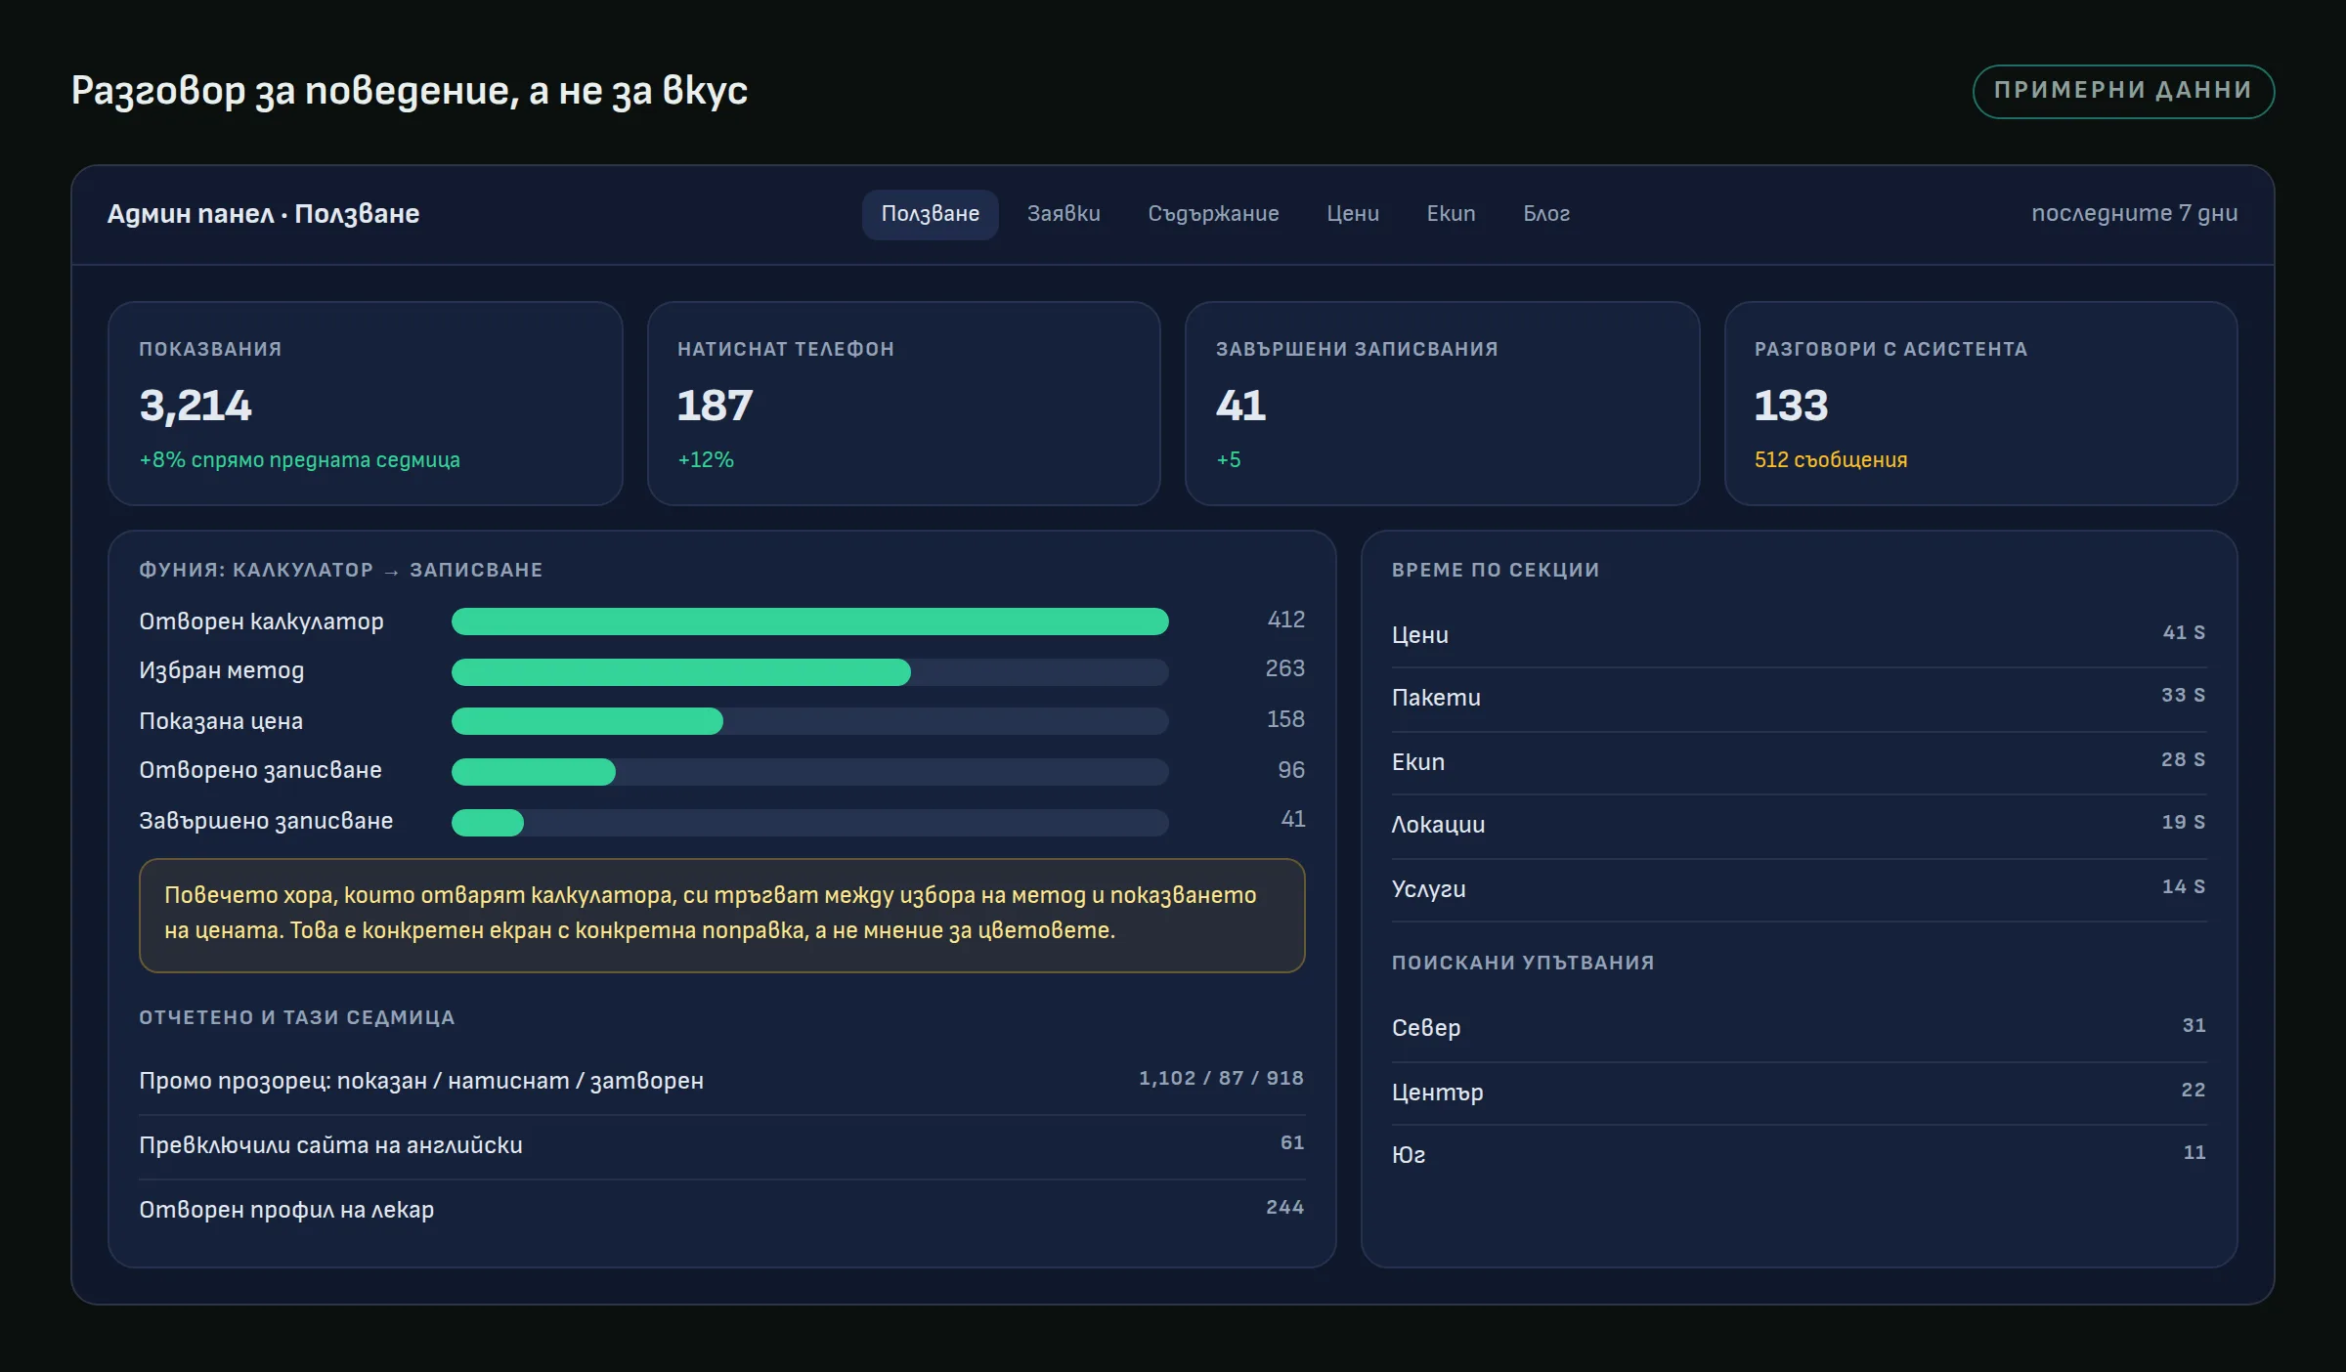Viewport: 2346px width, 1372px height.
Task: Click the Избран метод progress bar
Action: (809, 672)
